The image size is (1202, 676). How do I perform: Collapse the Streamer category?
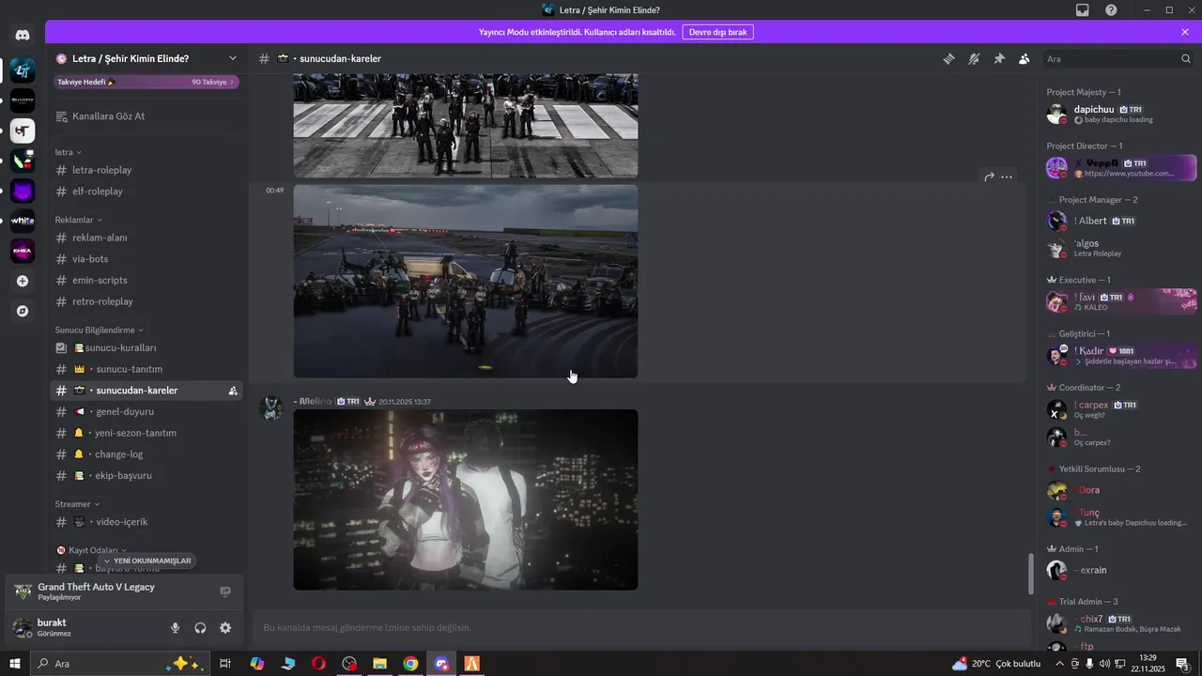[x=77, y=503]
